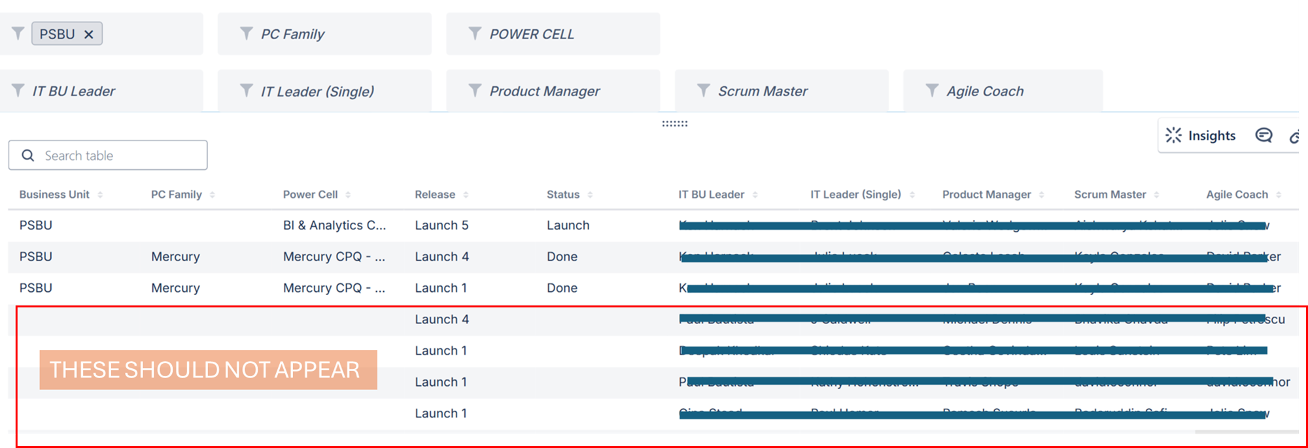Sort by the Business Unit column arrows

pos(100,195)
